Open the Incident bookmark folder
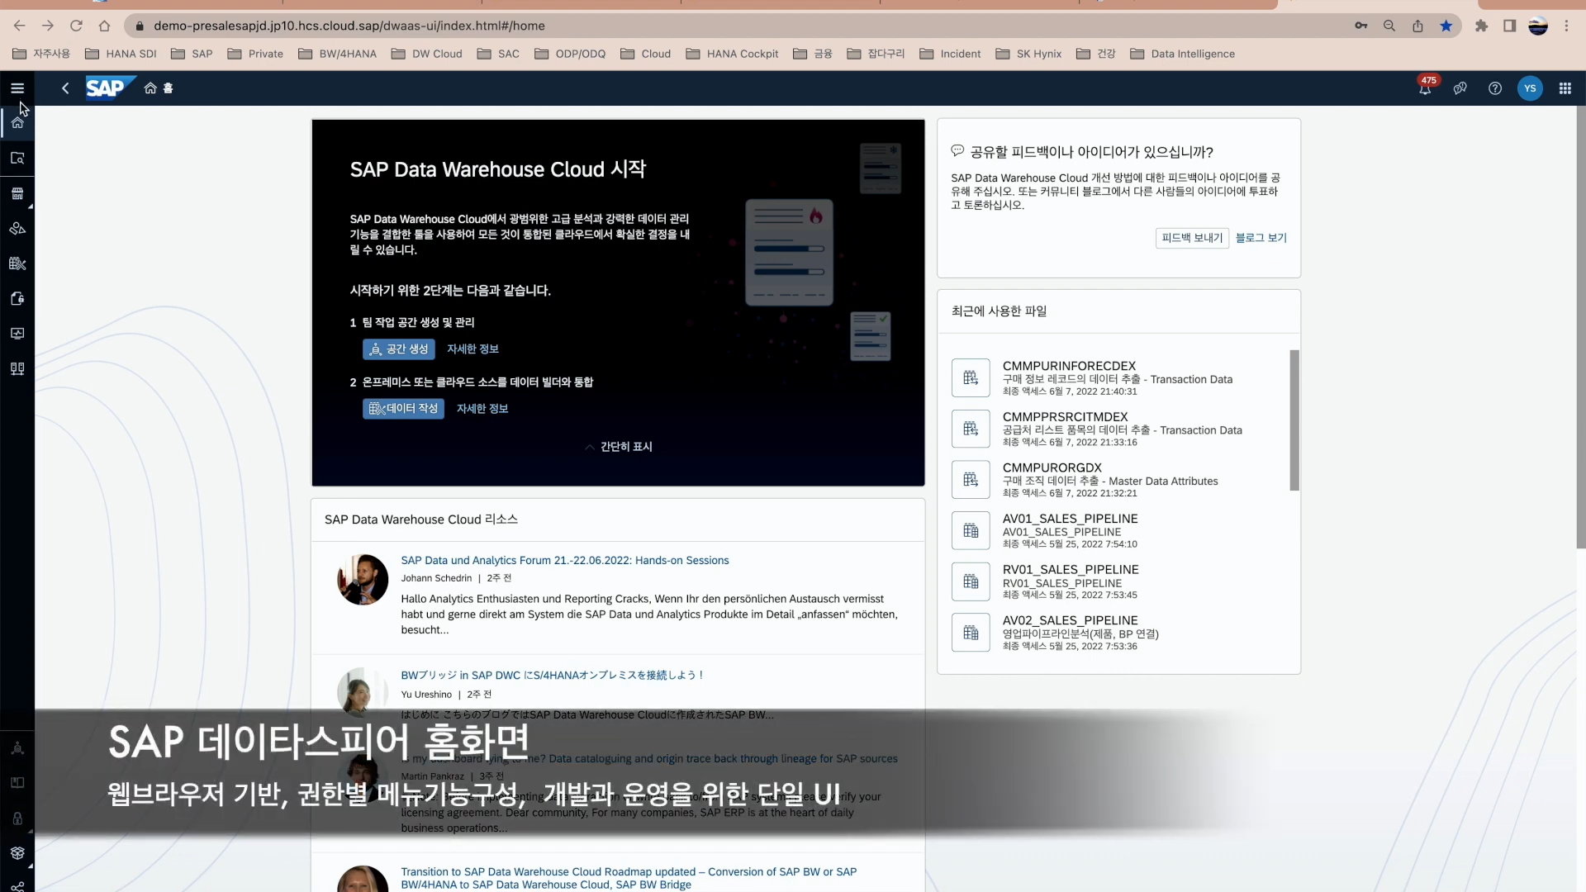Screen dimensions: 1586x892 (x=950, y=54)
